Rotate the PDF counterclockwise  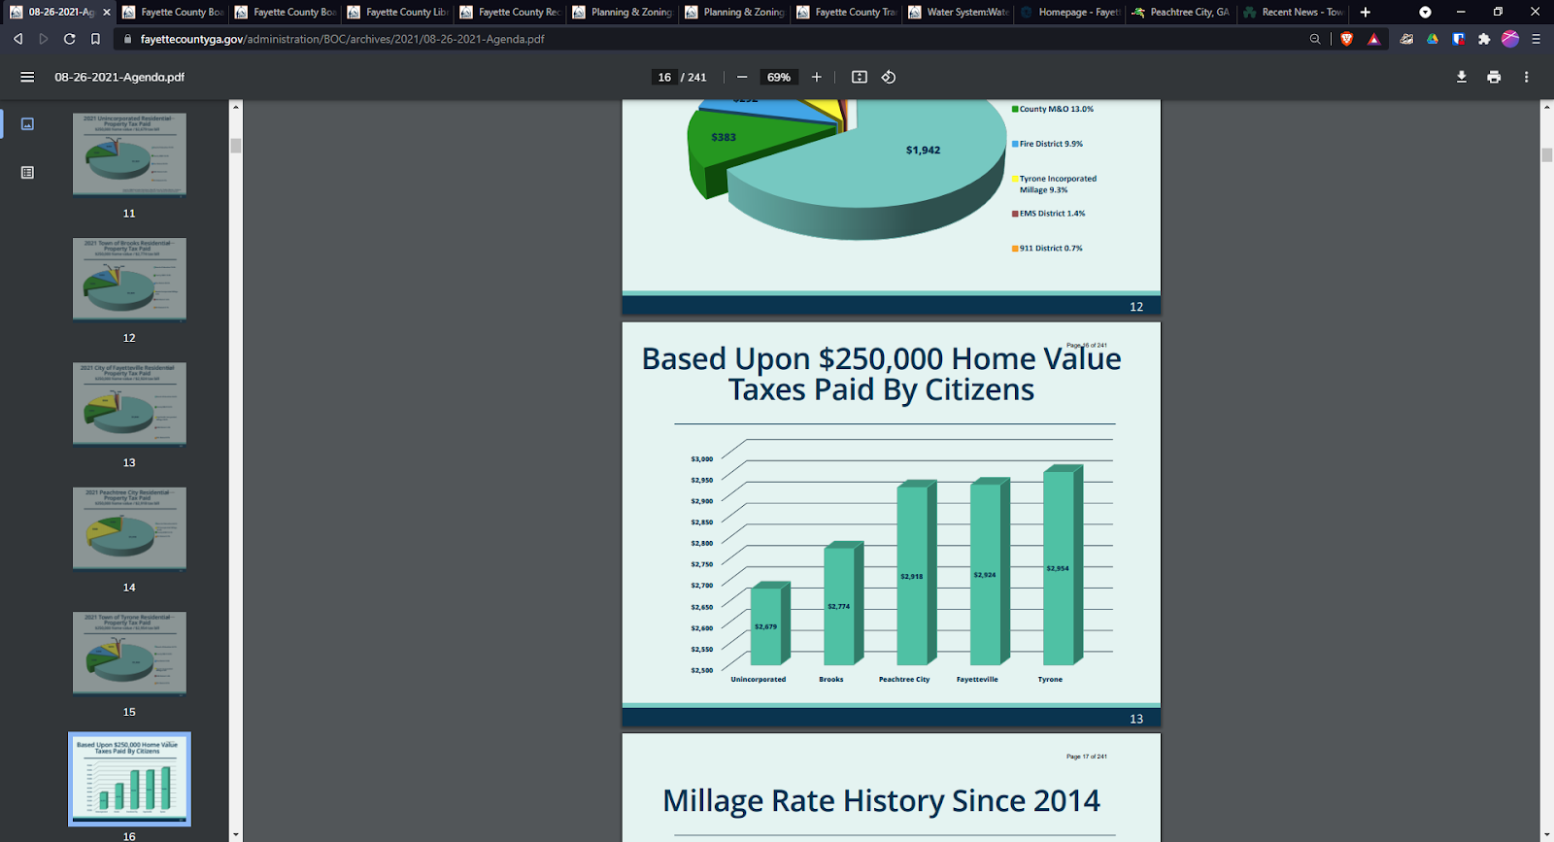coord(889,77)
